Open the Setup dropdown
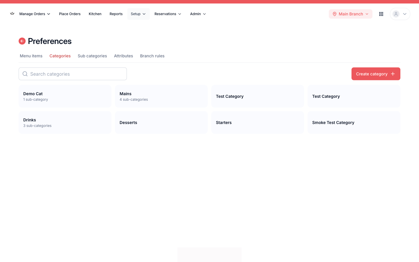 click(139, 14)
